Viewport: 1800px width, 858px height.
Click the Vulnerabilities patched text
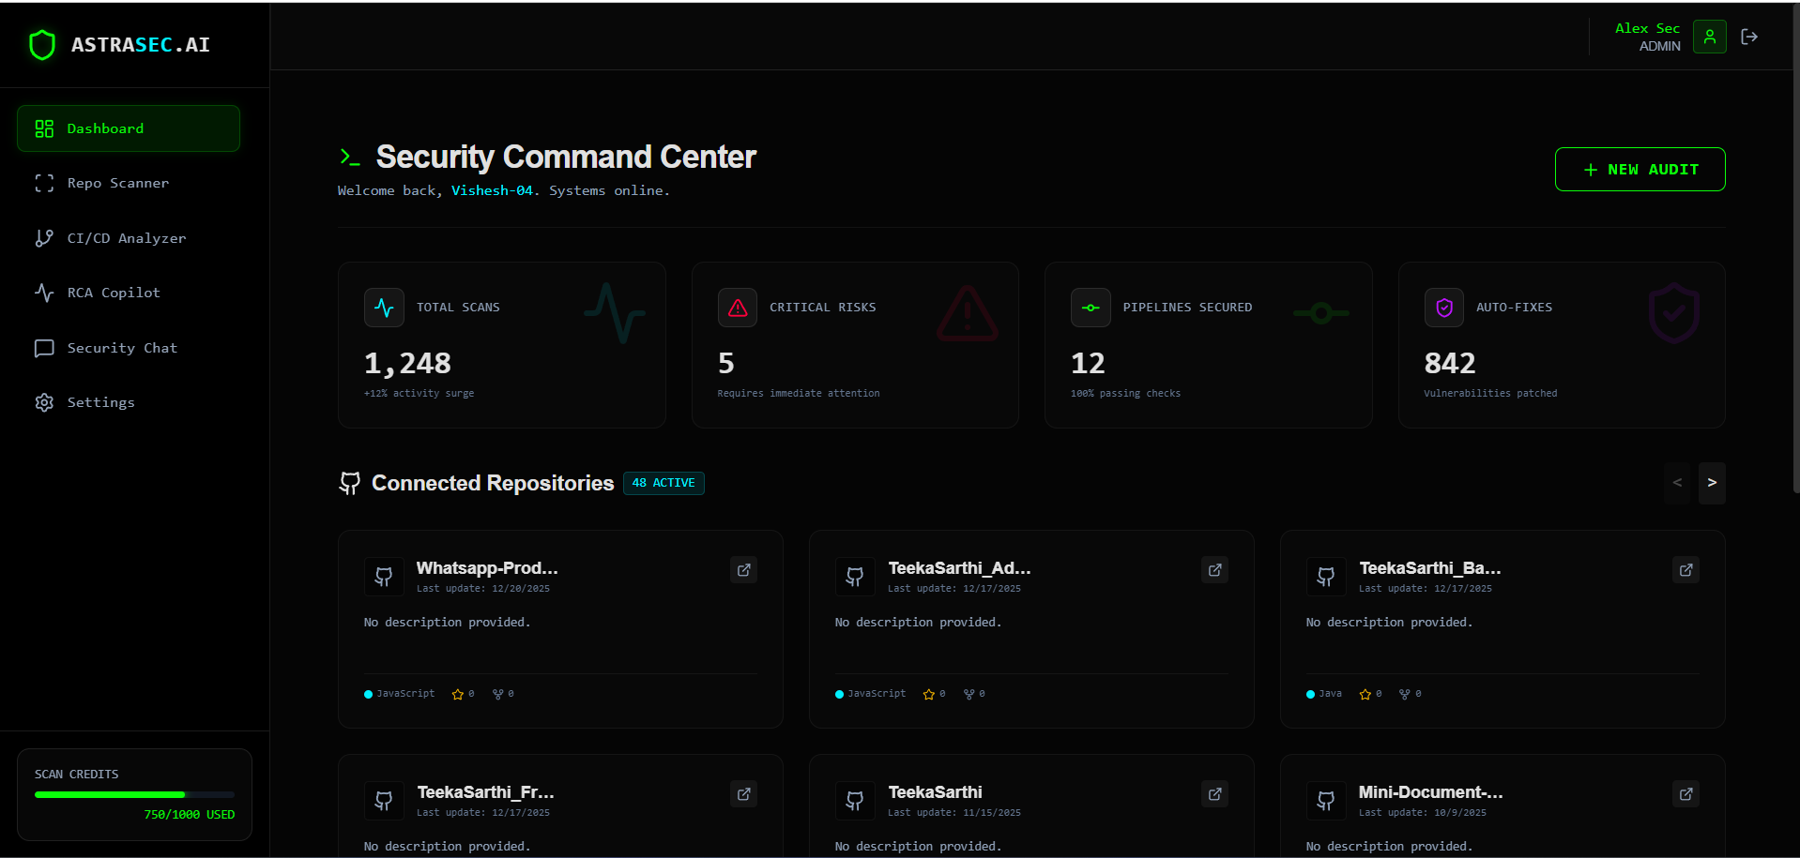click(x=1490, y=394)
